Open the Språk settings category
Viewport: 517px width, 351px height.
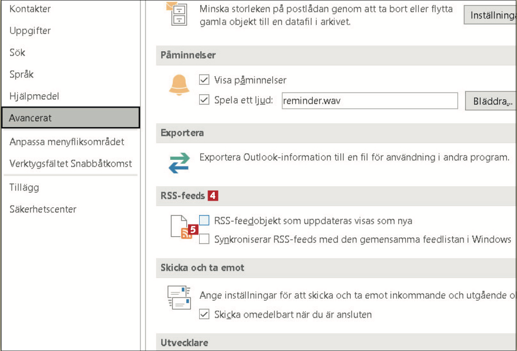(x=22, y=74)
